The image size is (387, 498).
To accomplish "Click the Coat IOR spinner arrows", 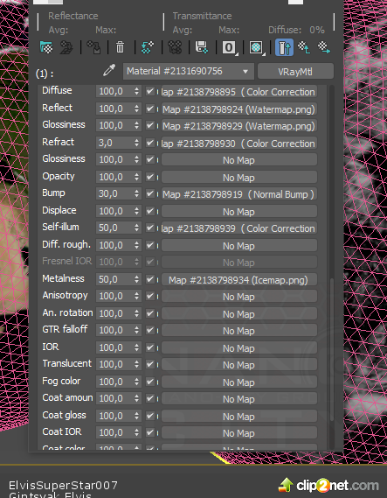I will click(136, 432).
